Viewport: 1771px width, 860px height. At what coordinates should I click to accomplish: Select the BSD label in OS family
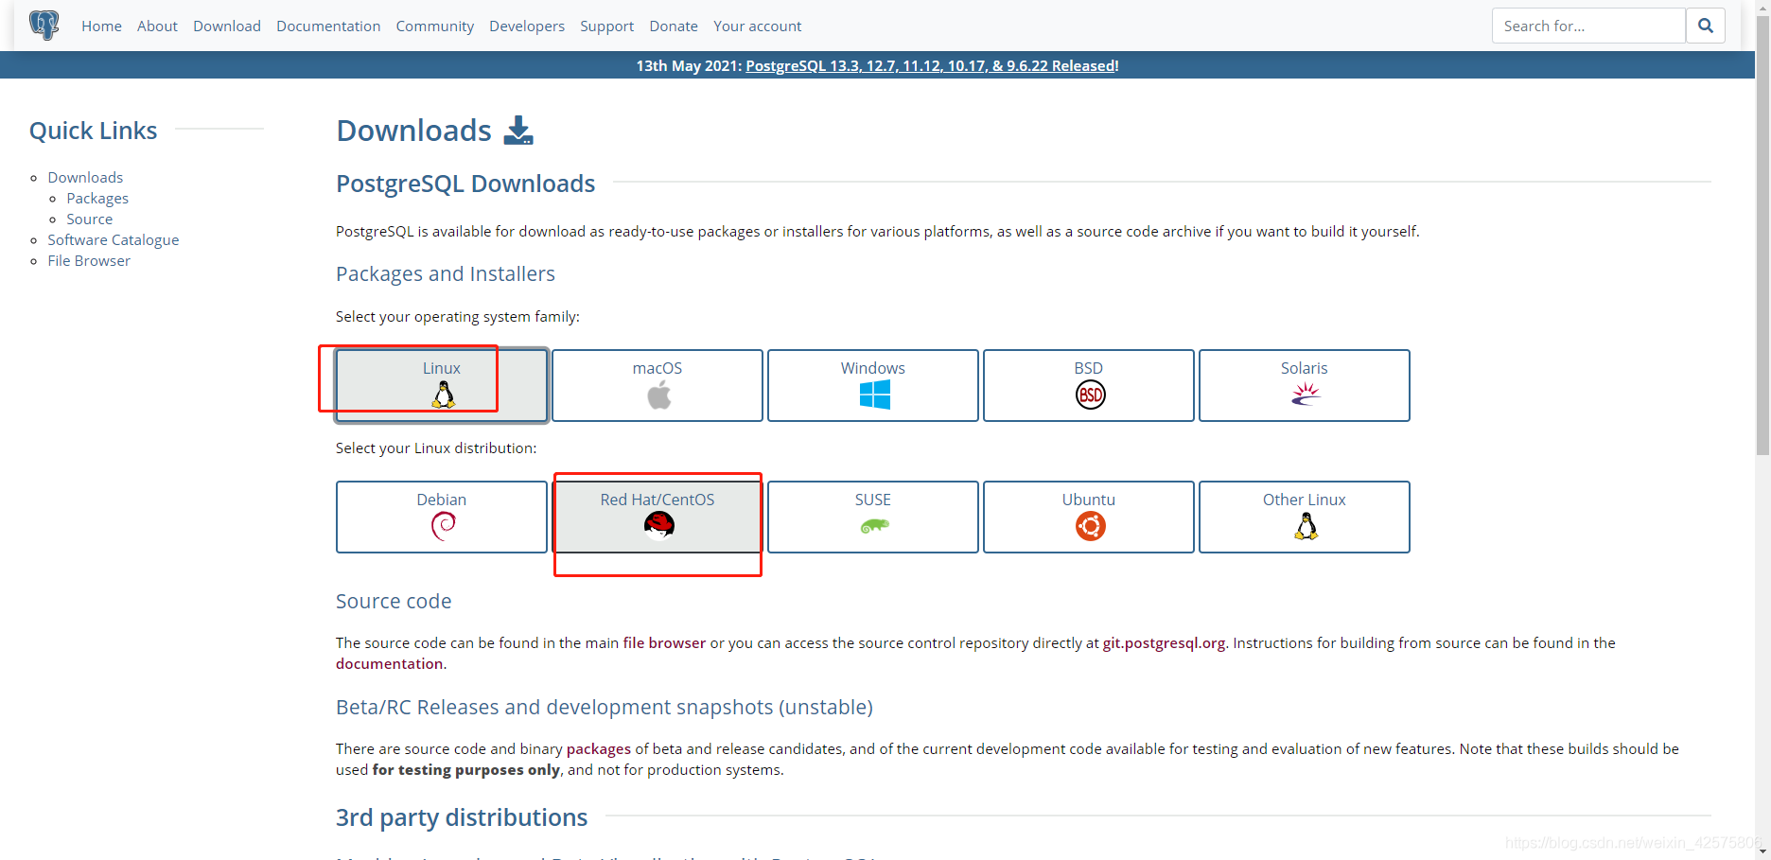pyautogui.click(x=1089, y=368)
